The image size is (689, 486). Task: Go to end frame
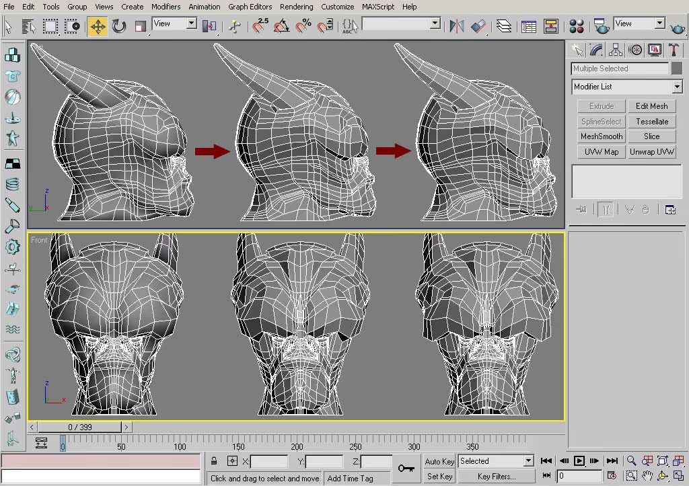coord(612,460)
